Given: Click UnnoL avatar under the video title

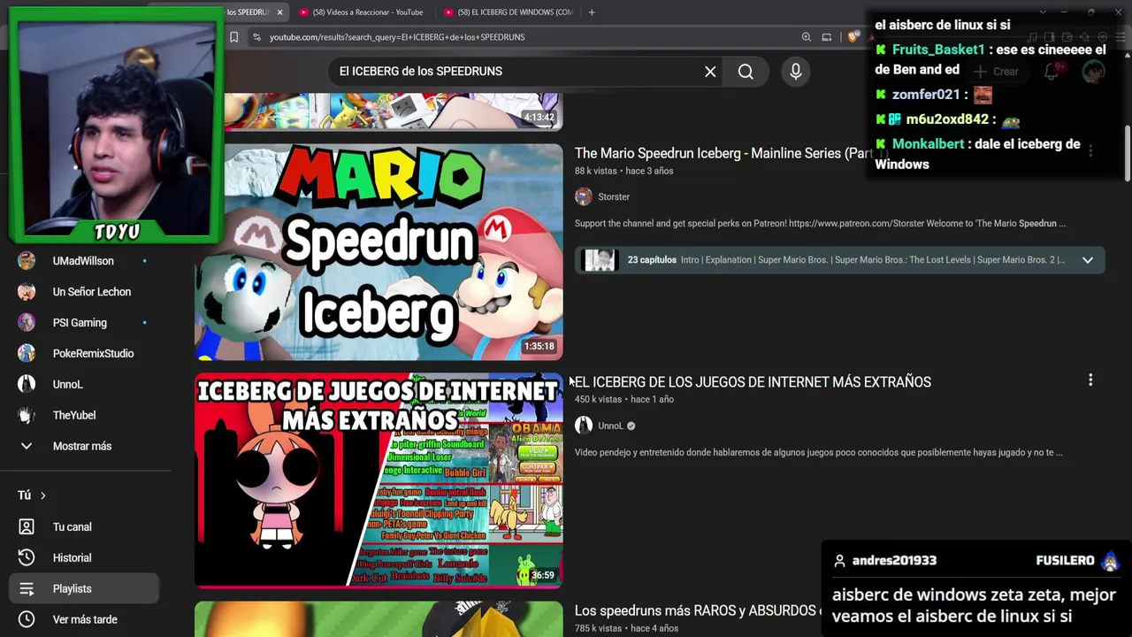Looking at the screenshot, I should pos(584,426).
